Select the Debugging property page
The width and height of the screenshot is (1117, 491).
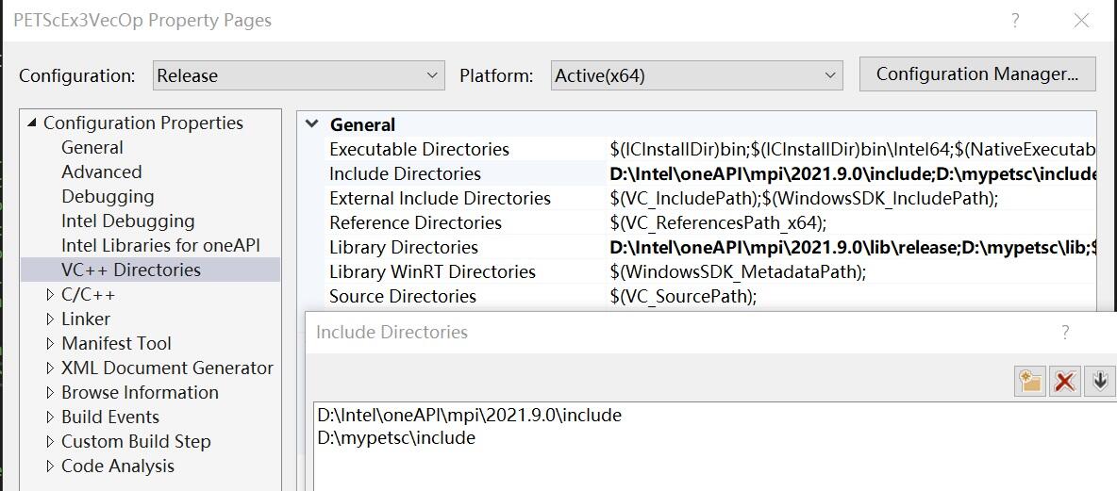coord(108,197)
